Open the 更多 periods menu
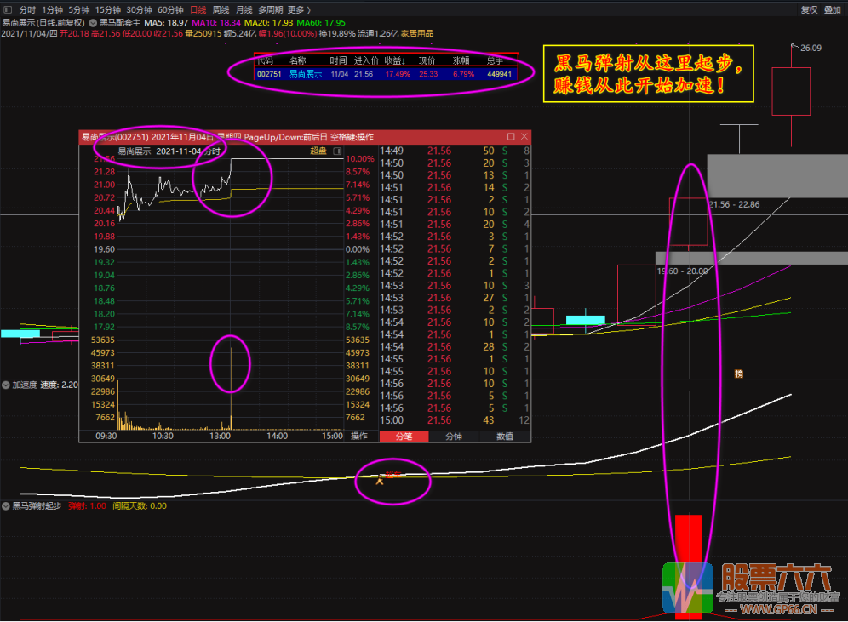Screen dimensions: 848x622 coord(295,9)
